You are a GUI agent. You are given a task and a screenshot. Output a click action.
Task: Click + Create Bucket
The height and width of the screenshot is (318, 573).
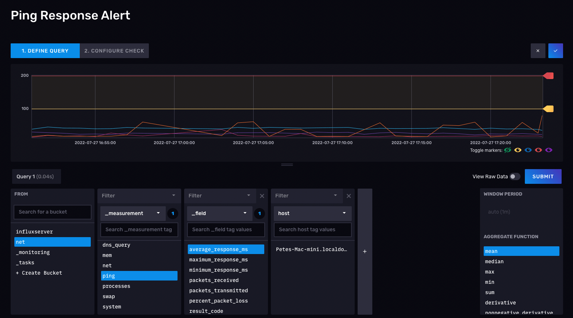point(39,273)
